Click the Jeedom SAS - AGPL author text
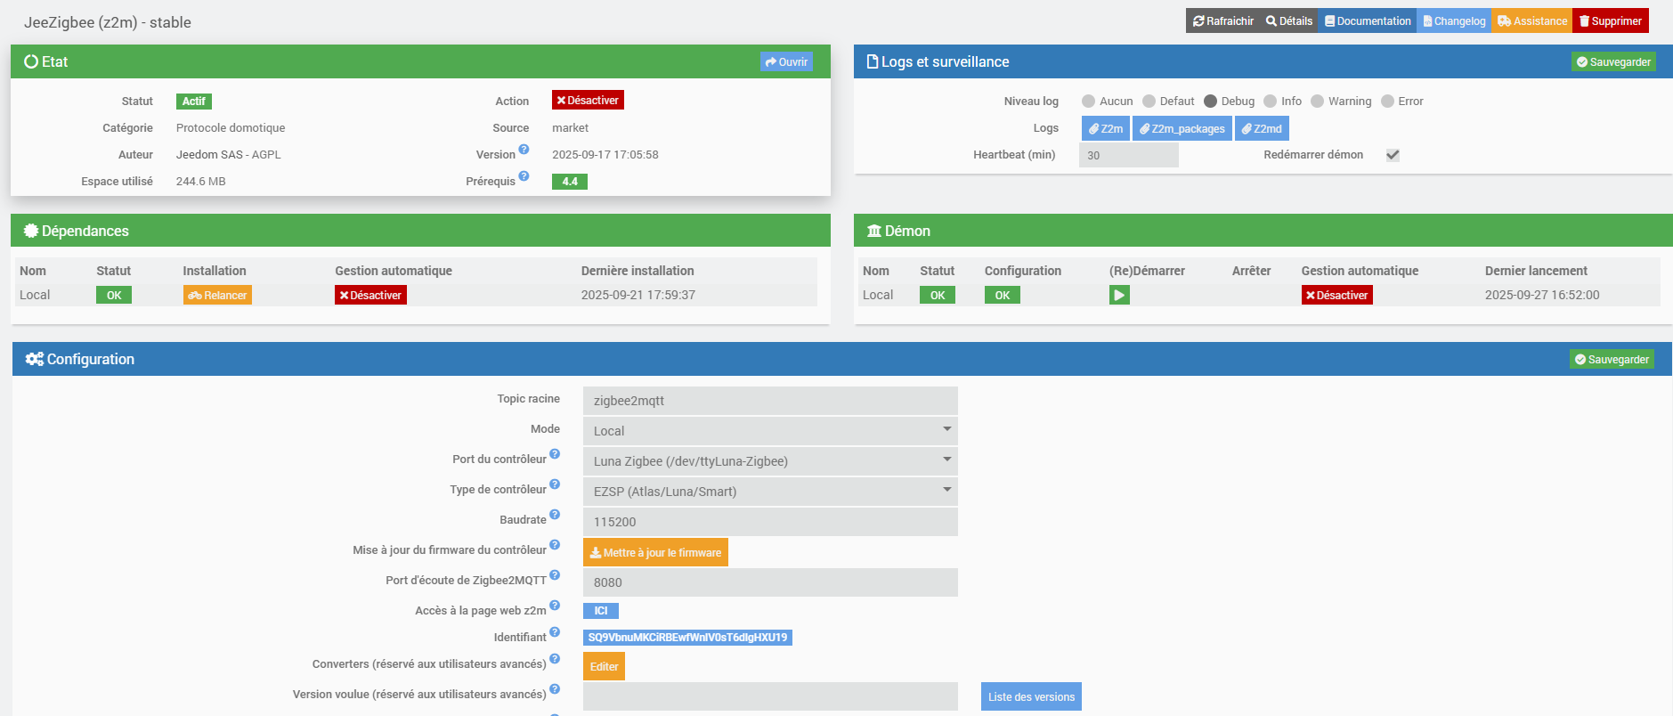Viewport: 1673px width, 716px height. tap(229, 155)
